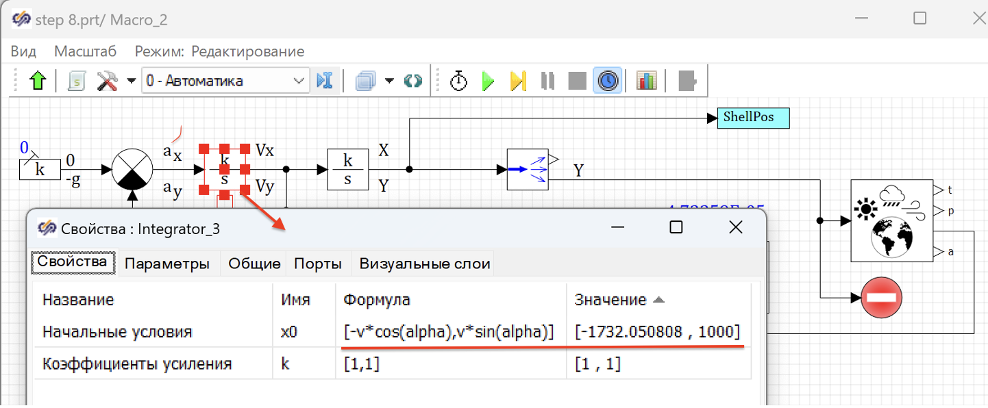This screenshot has width=988, height=408.
Task: Open the Режим: Редактирование menu
Action: point(219,51)
